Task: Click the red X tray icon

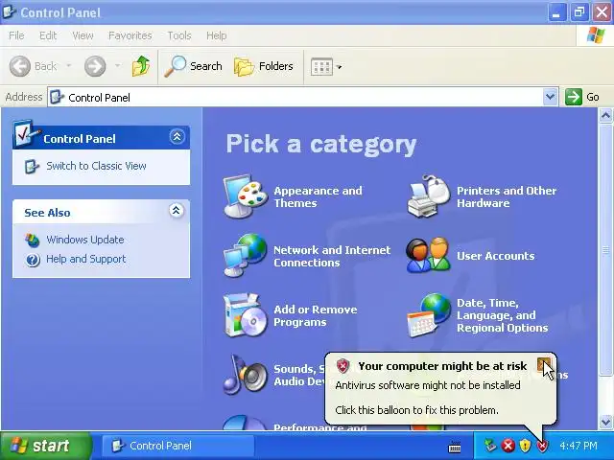Action: [x=508, y=446]
